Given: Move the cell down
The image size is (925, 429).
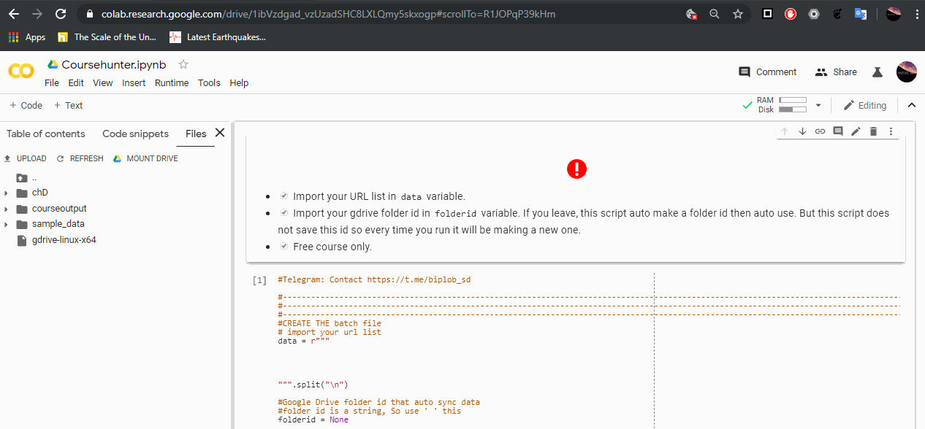Looking at the screenshot, I should pos(802,131).
